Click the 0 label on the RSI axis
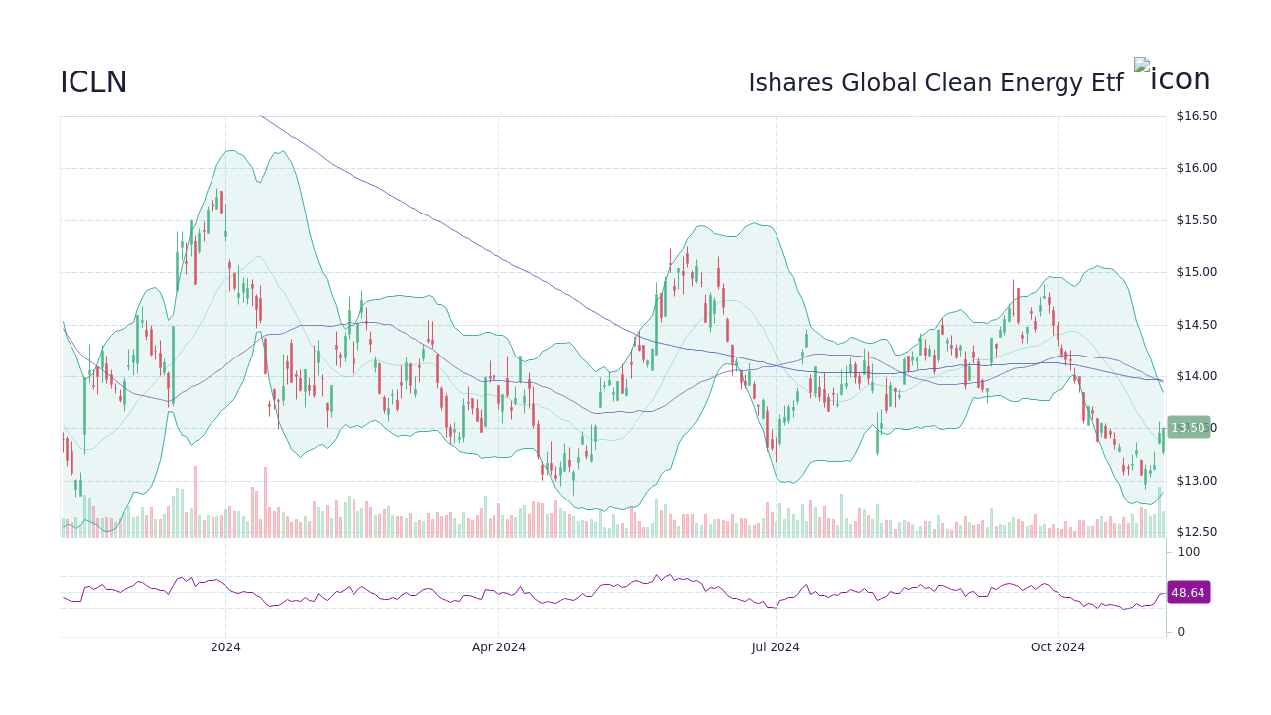This screenshot has height=715, width=1271. tap(1181, 632)
